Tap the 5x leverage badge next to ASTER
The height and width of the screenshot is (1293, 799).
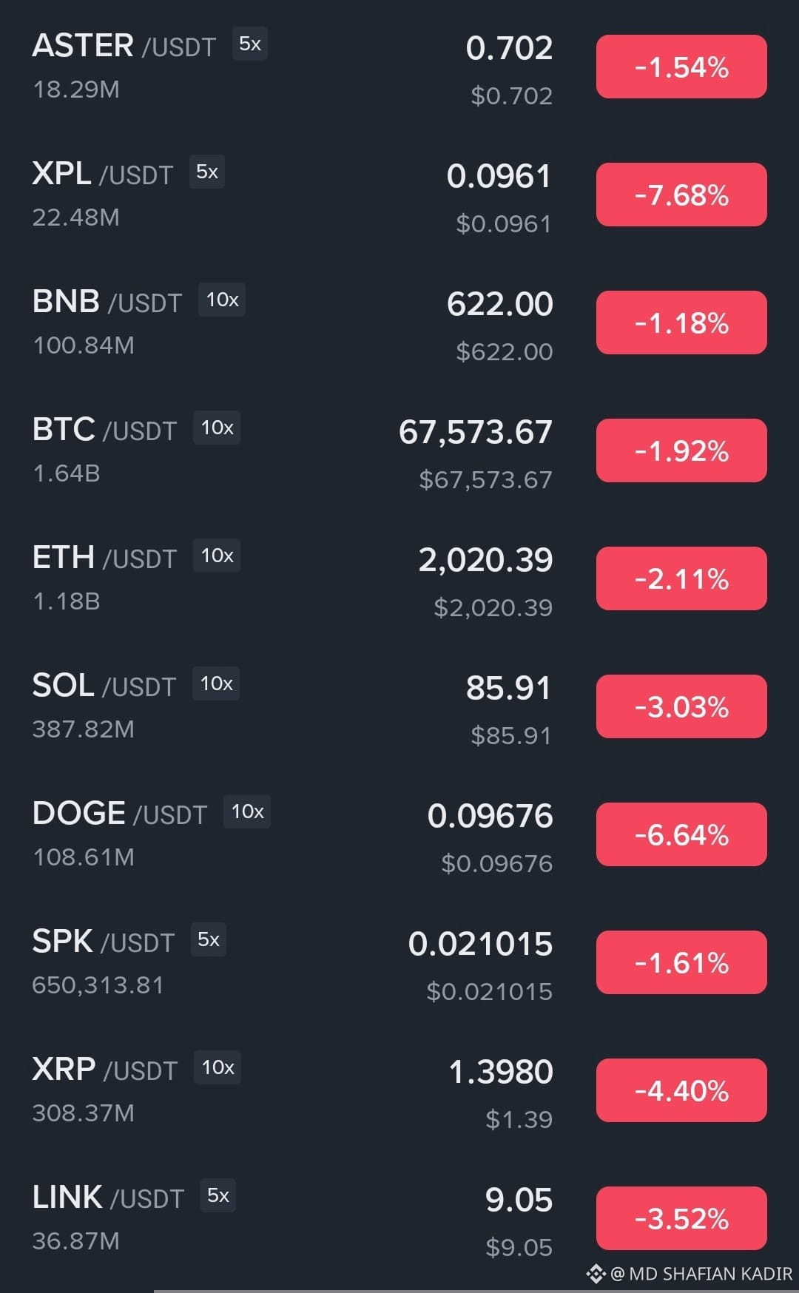(x=250, y=44)
